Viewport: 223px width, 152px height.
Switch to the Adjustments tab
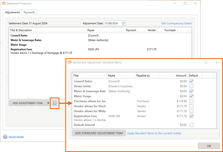tap(12, 12)
